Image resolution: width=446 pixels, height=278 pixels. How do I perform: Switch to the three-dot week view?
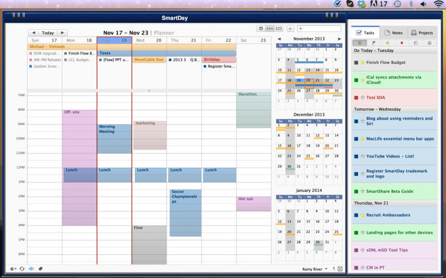tap(270, 28)
